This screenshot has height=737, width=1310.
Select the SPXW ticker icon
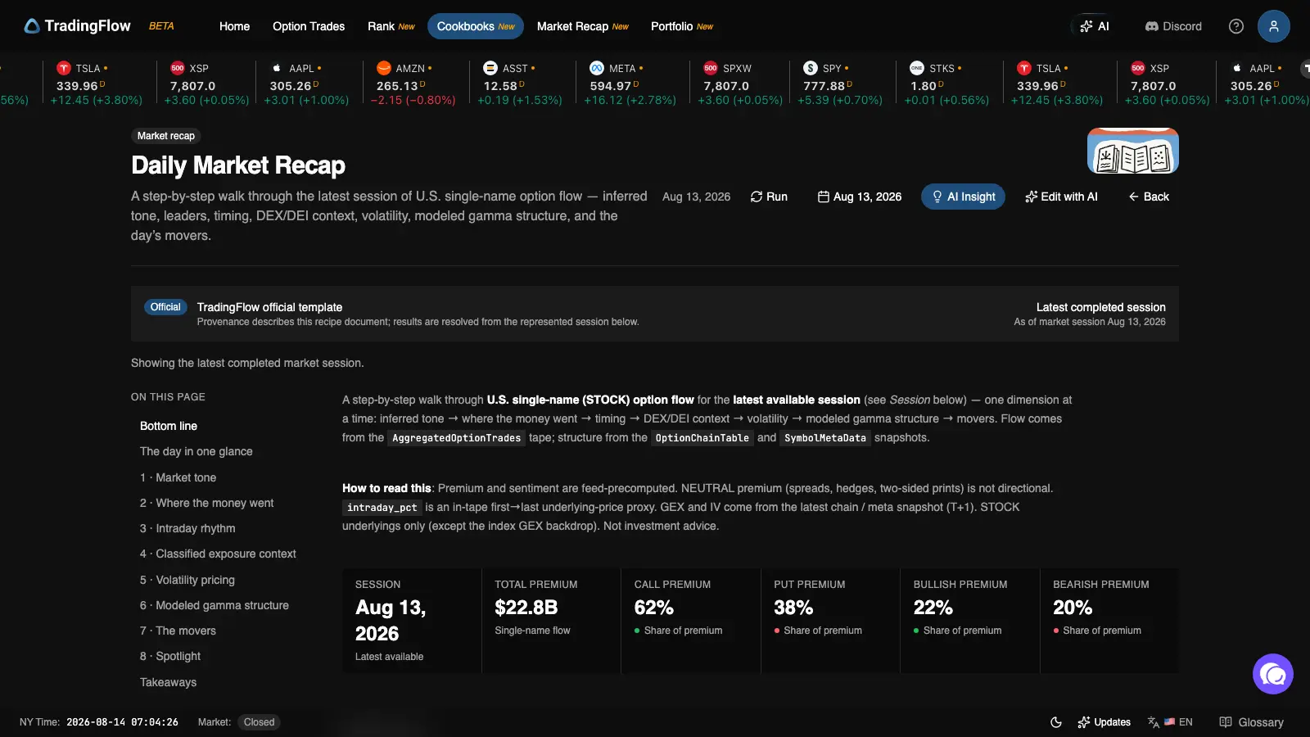coord(711,68)
